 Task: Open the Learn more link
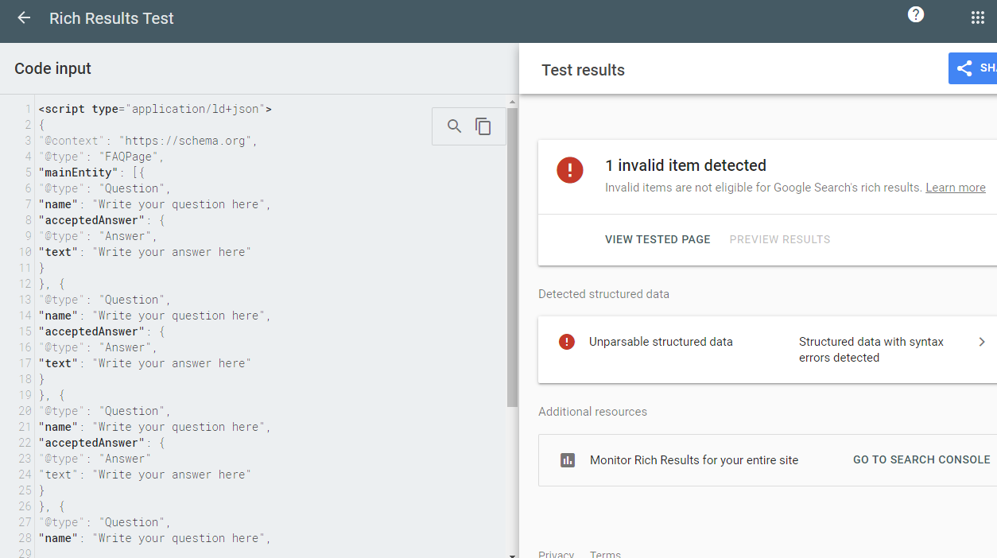coord(955,188)
